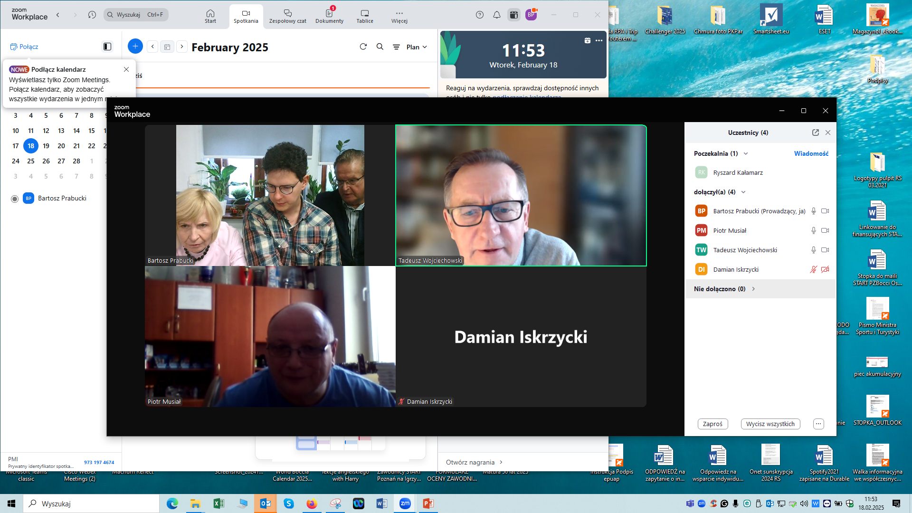This screenshot has height=513, width=912.
Task: Close the Uczestnicy participants panel
Action: pyautogui.click(x=828, y=133)
